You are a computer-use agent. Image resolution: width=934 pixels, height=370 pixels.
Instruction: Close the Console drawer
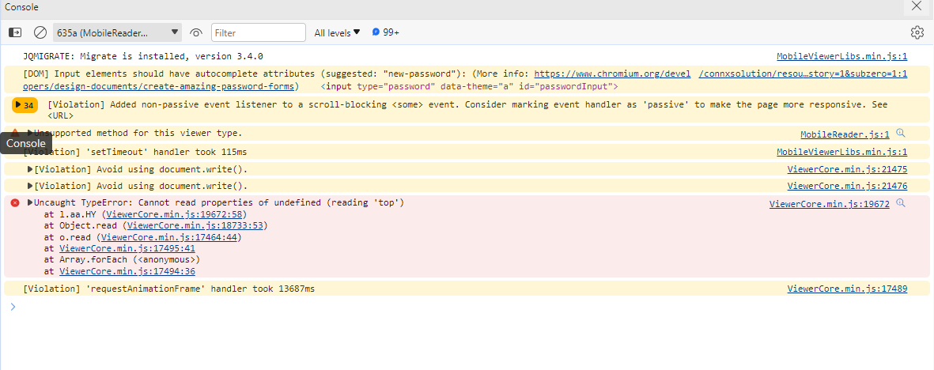point(916,6)
